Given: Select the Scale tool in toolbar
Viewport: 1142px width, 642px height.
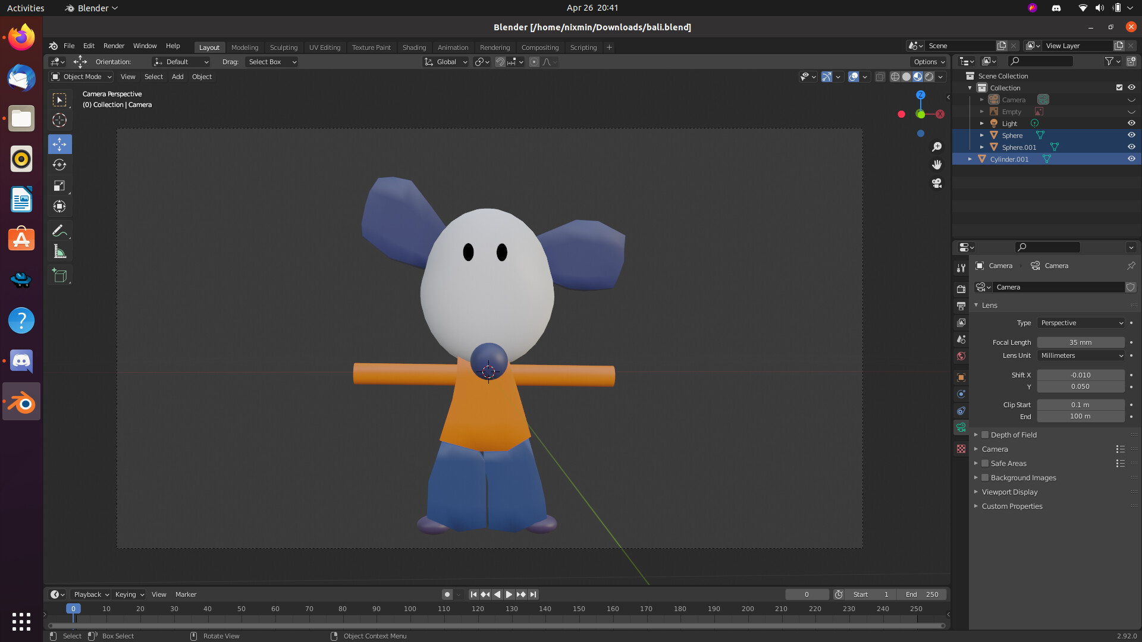Looking at the screenshot, I should click(x=59, y=185).
